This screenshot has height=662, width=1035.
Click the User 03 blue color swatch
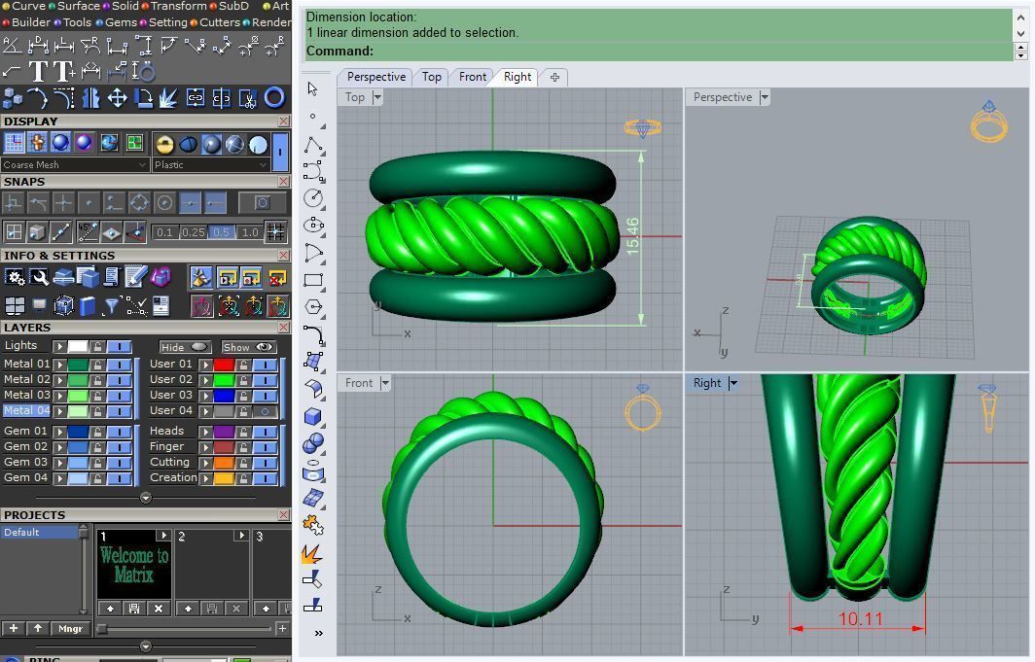click(x=224, y=396)
